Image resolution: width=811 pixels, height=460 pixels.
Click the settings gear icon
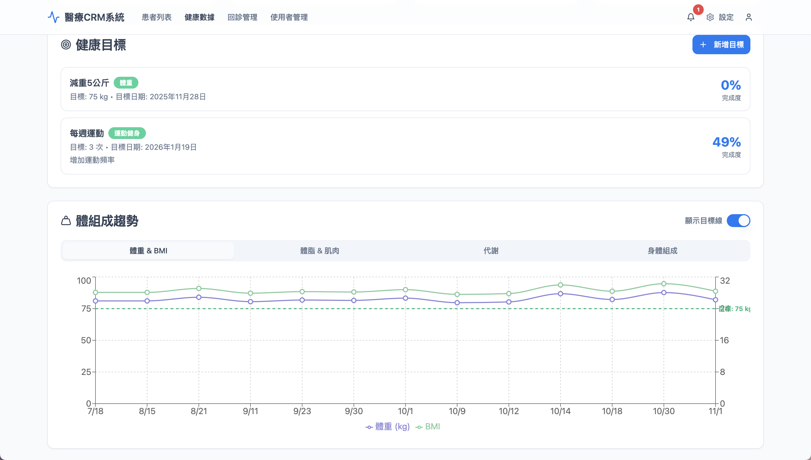click(710, 17)
